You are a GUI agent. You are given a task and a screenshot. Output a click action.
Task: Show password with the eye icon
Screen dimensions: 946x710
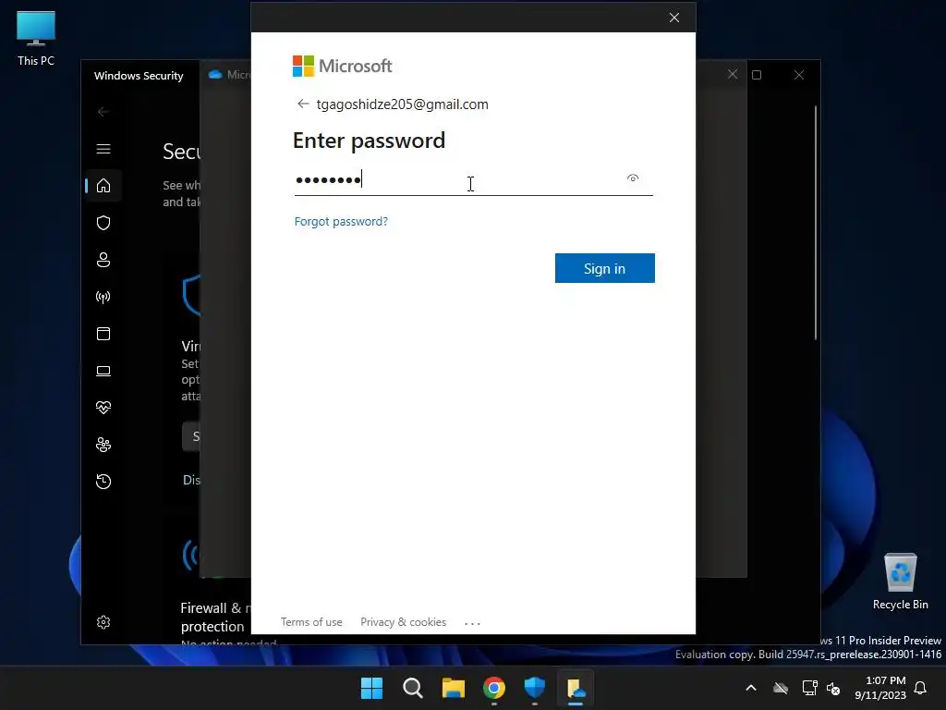point(632,178)
